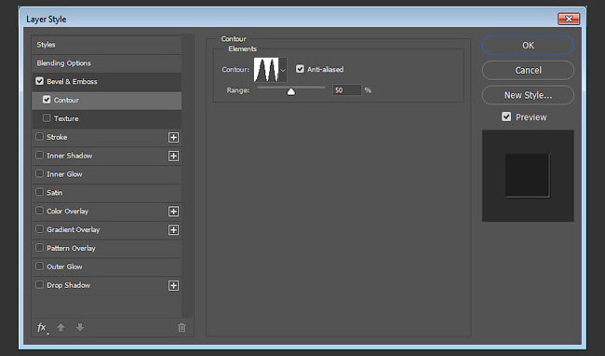
Task: Enable the Outer Glow checkbox
Action: tap(39, 266)
